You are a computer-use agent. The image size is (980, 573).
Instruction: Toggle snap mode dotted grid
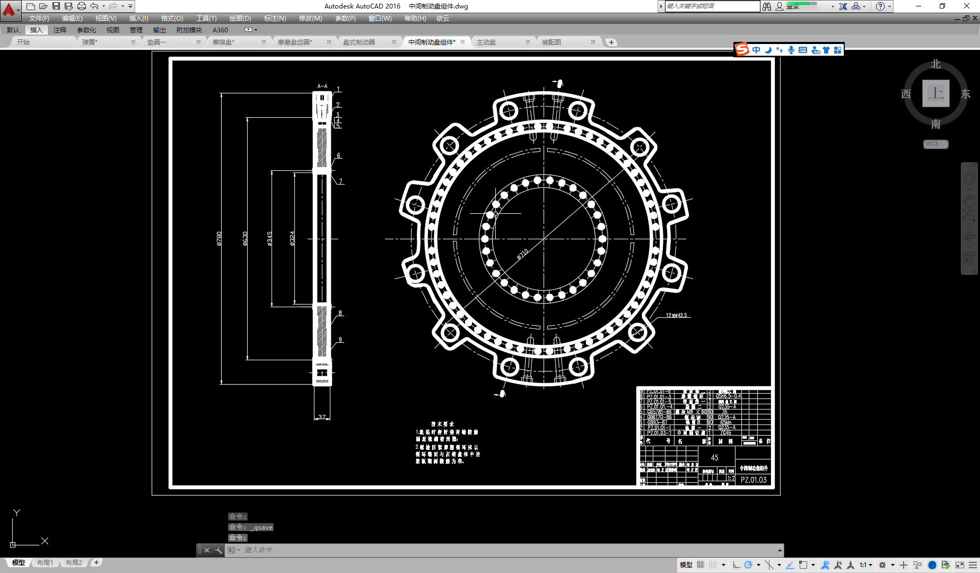[x=713, y=565]
